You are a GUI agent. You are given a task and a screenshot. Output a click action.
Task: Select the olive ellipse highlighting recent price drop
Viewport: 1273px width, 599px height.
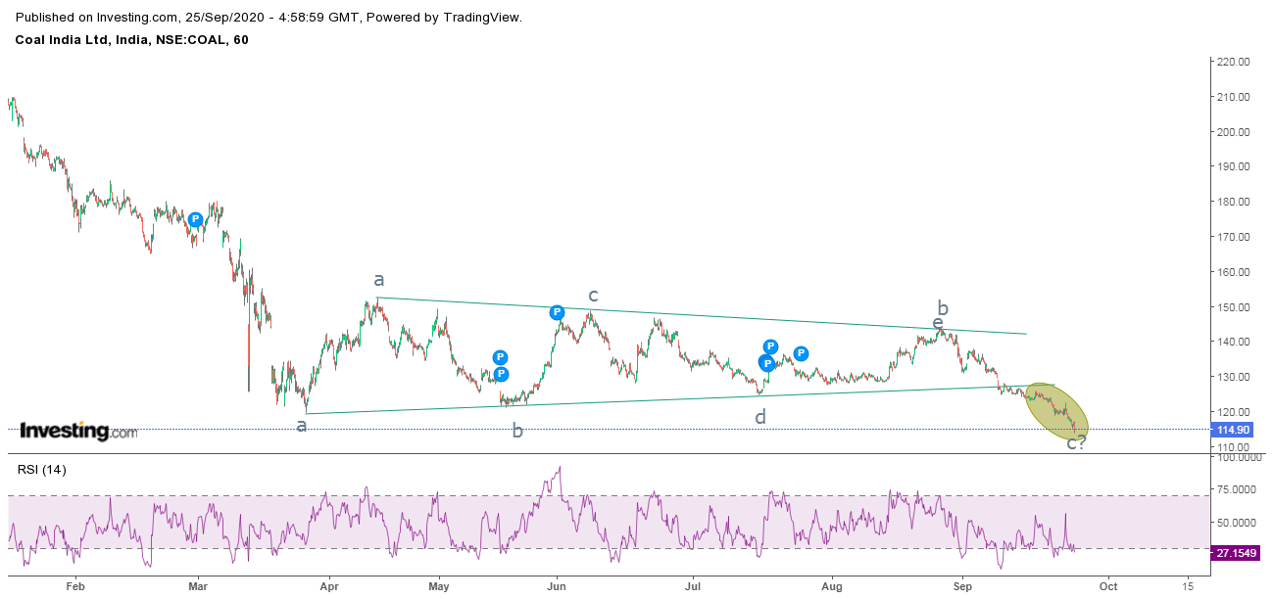[1056, 410]
